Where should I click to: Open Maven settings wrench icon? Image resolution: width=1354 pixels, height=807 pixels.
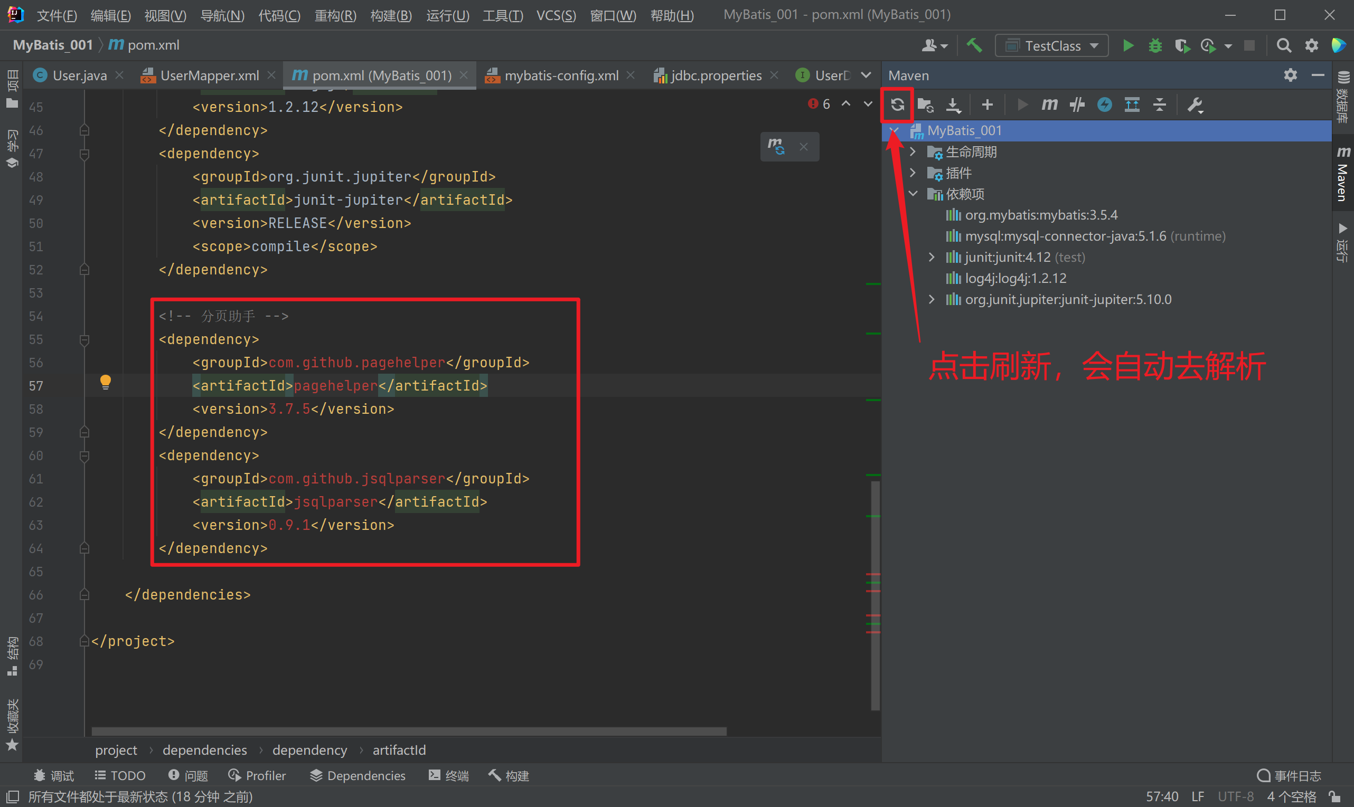coord(1195,105)
